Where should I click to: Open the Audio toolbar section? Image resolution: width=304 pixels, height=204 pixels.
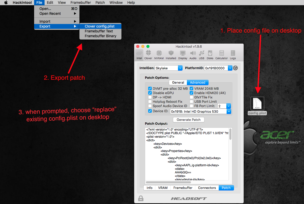click(x=193, y=55)
